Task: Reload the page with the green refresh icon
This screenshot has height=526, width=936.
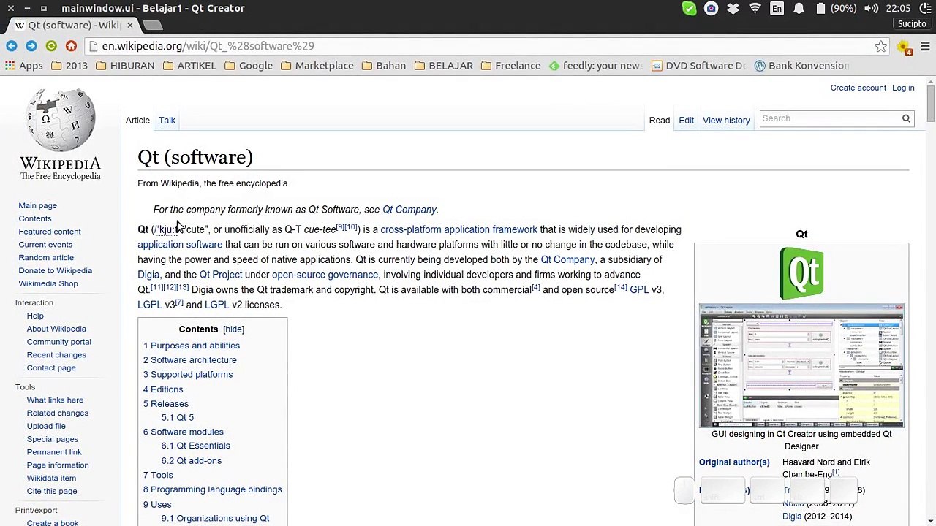Action: click(51, 46)
